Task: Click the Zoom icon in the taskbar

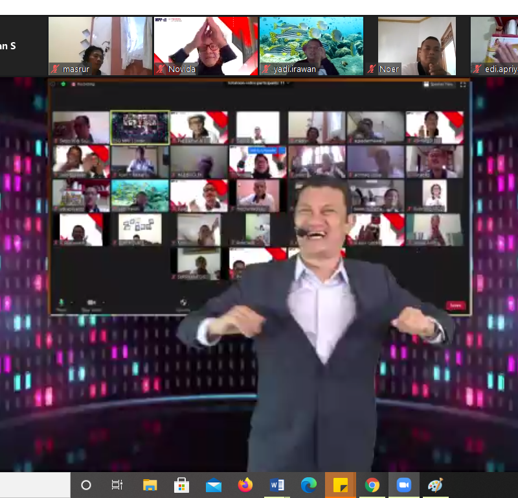Action: [404, 485]
